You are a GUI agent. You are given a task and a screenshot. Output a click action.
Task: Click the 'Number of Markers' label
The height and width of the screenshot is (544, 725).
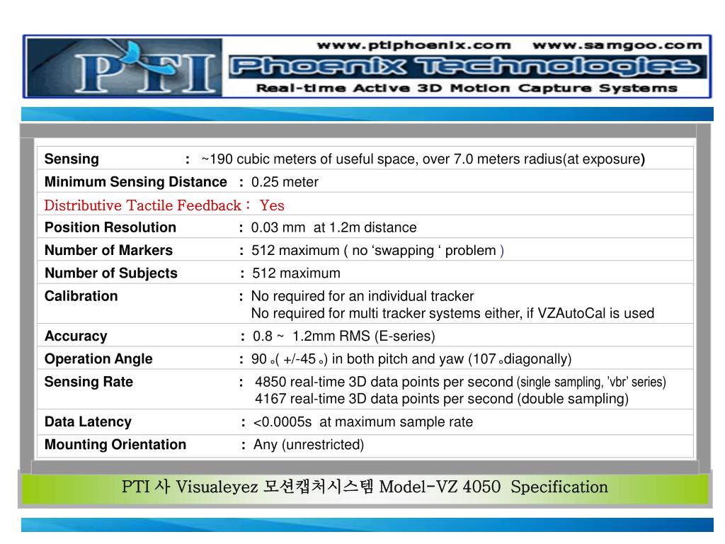pyautogui.click(x=108, y=250)
